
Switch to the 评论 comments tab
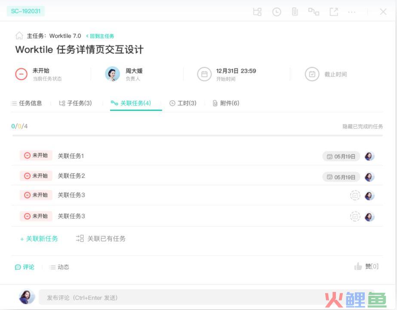[25, 267]
